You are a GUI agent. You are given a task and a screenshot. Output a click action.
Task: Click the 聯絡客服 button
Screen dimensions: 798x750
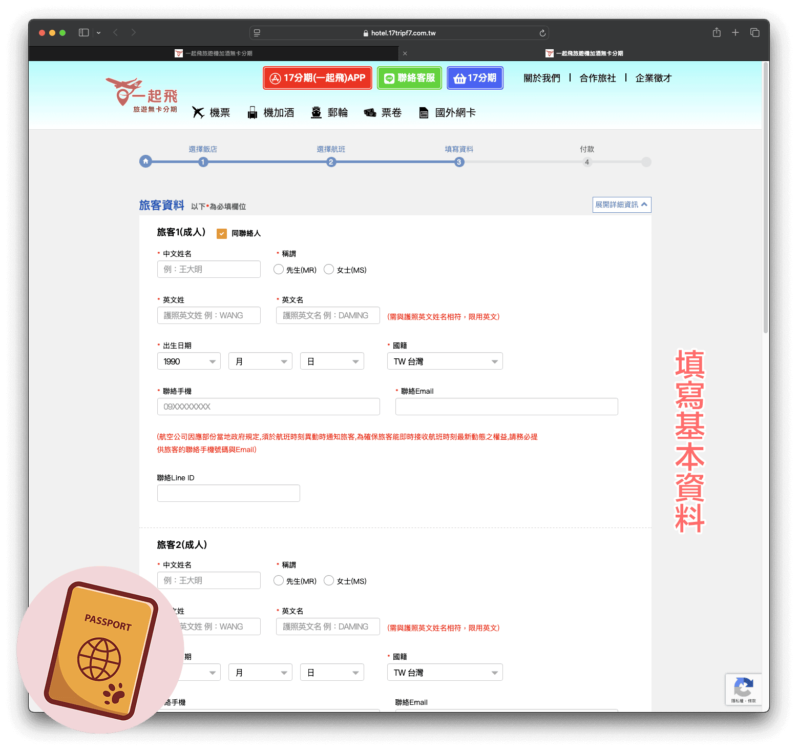409,78
